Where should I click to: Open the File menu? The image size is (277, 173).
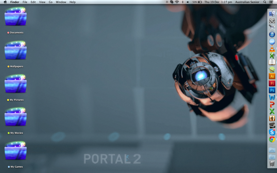pyautogui.click(x=25, y=2)
